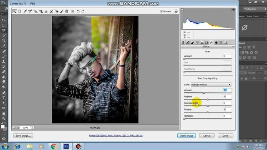Choose the Color Sampler tool
The height and width of the screenshot is (150, 267).
point(30,11)
